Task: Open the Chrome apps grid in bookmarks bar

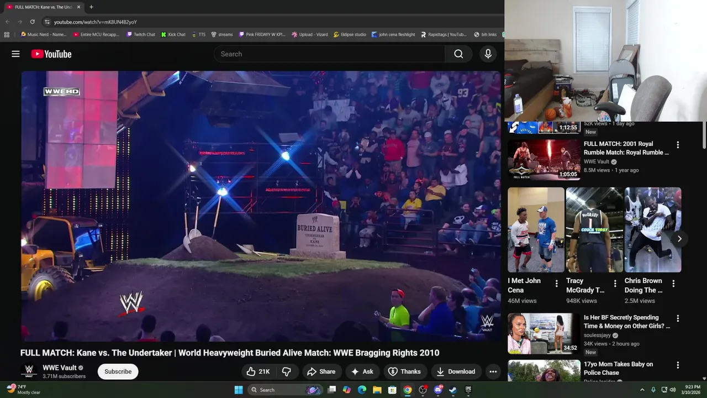Action: click(7, 34)
